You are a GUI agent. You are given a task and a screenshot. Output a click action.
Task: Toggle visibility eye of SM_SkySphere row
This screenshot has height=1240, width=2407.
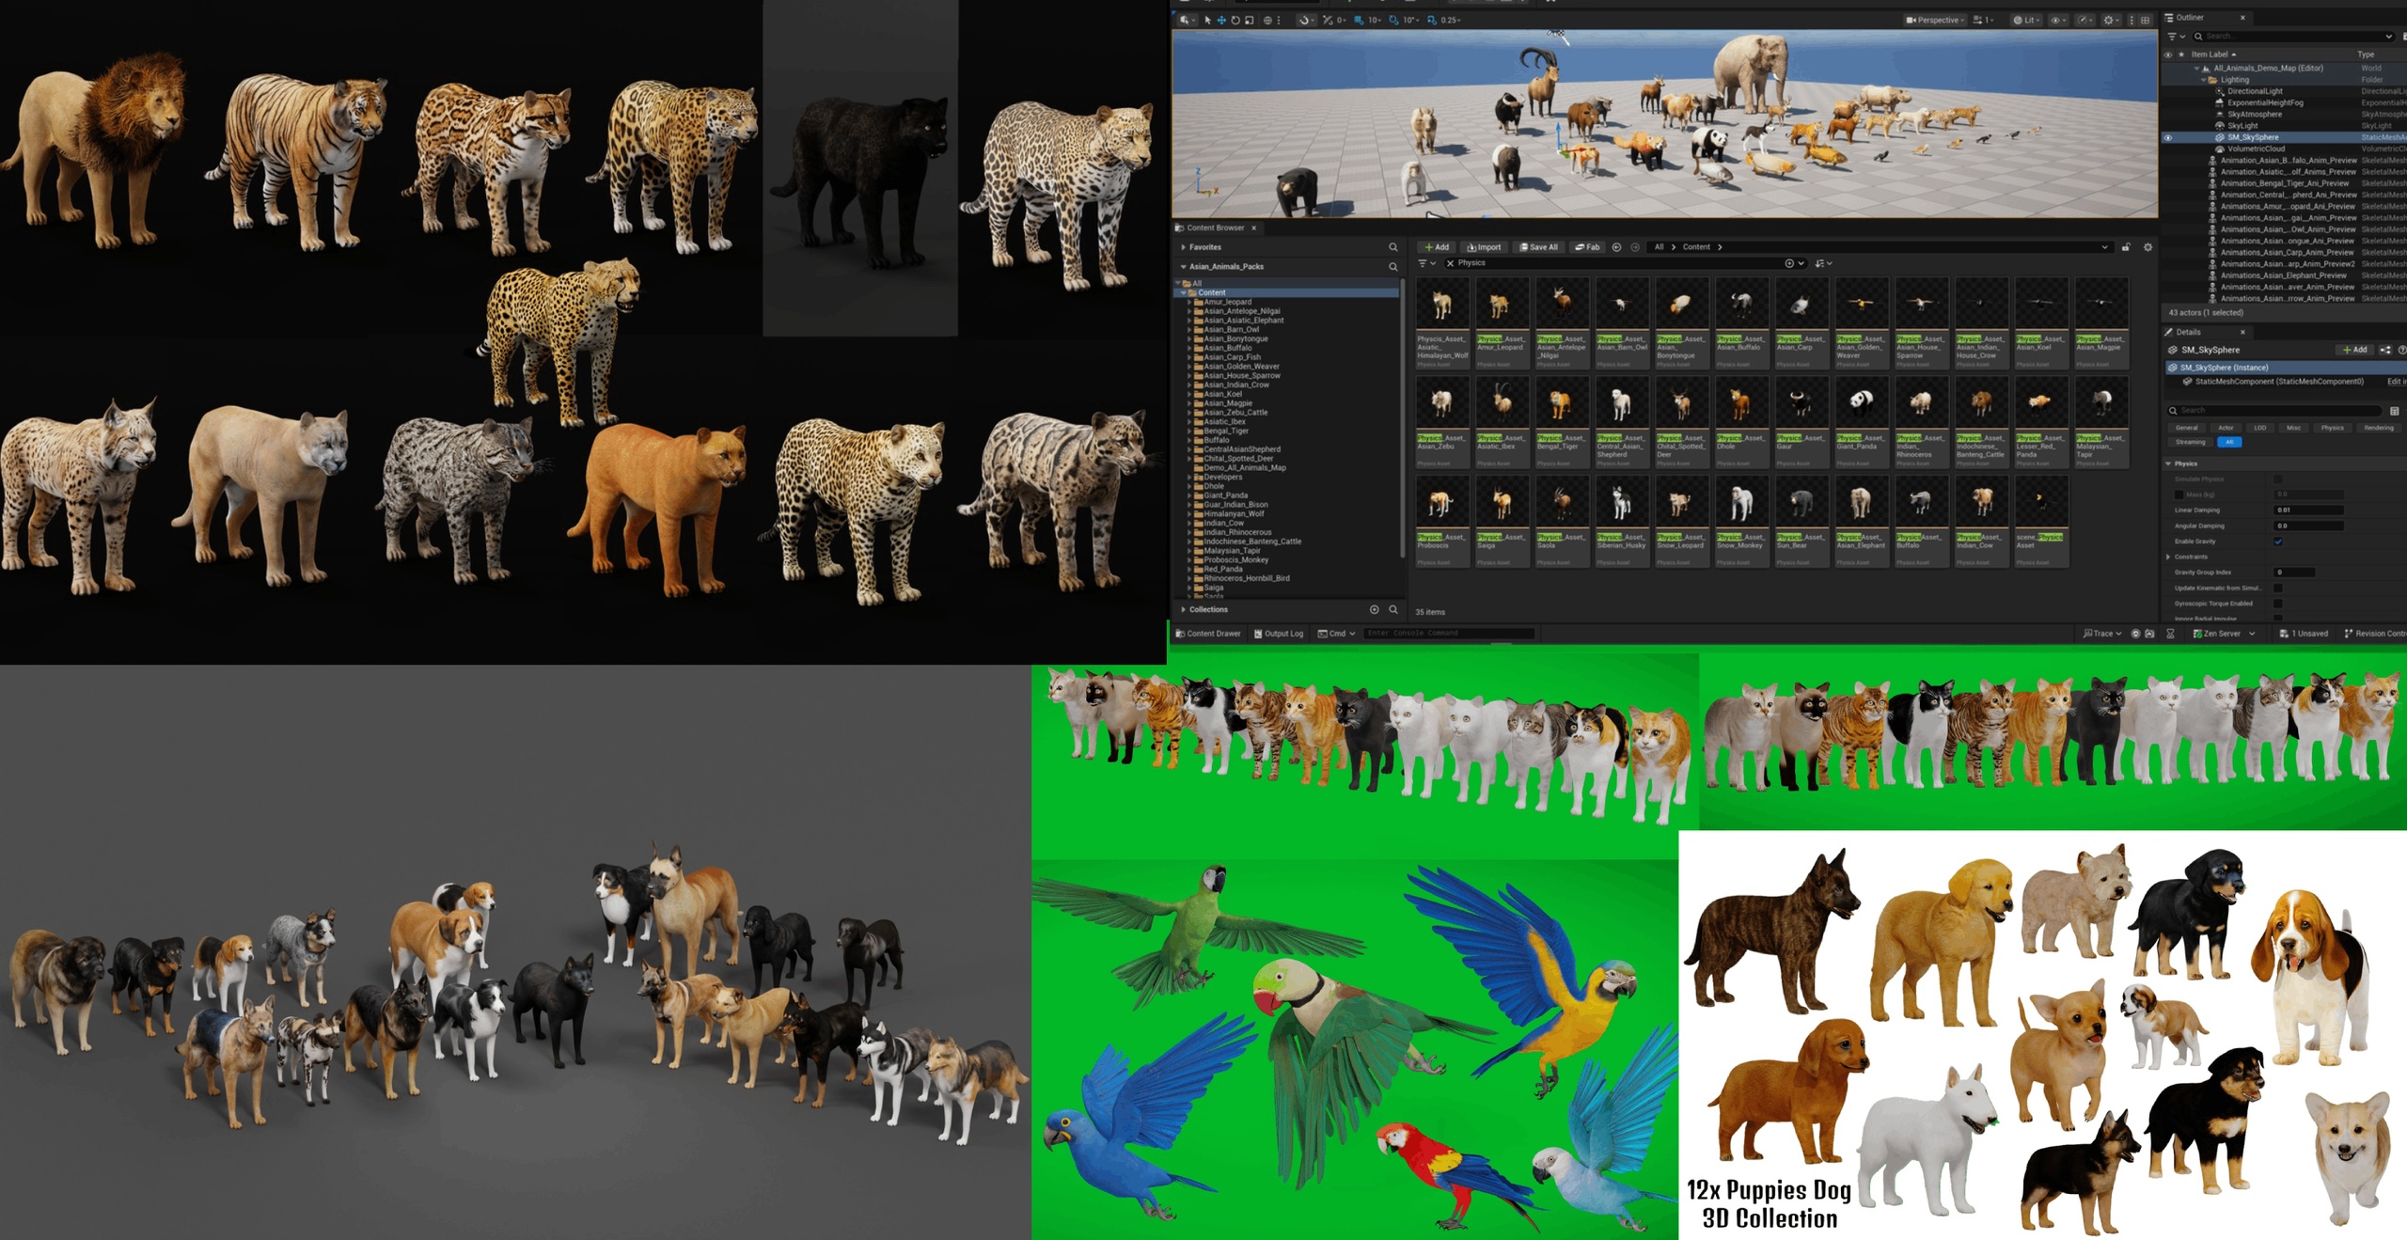point(2168,137)
